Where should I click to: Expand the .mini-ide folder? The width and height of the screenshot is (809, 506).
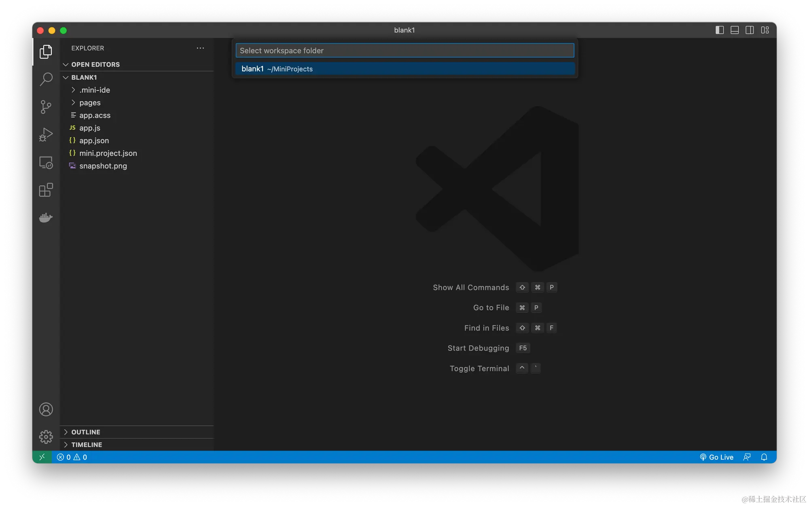95,90
